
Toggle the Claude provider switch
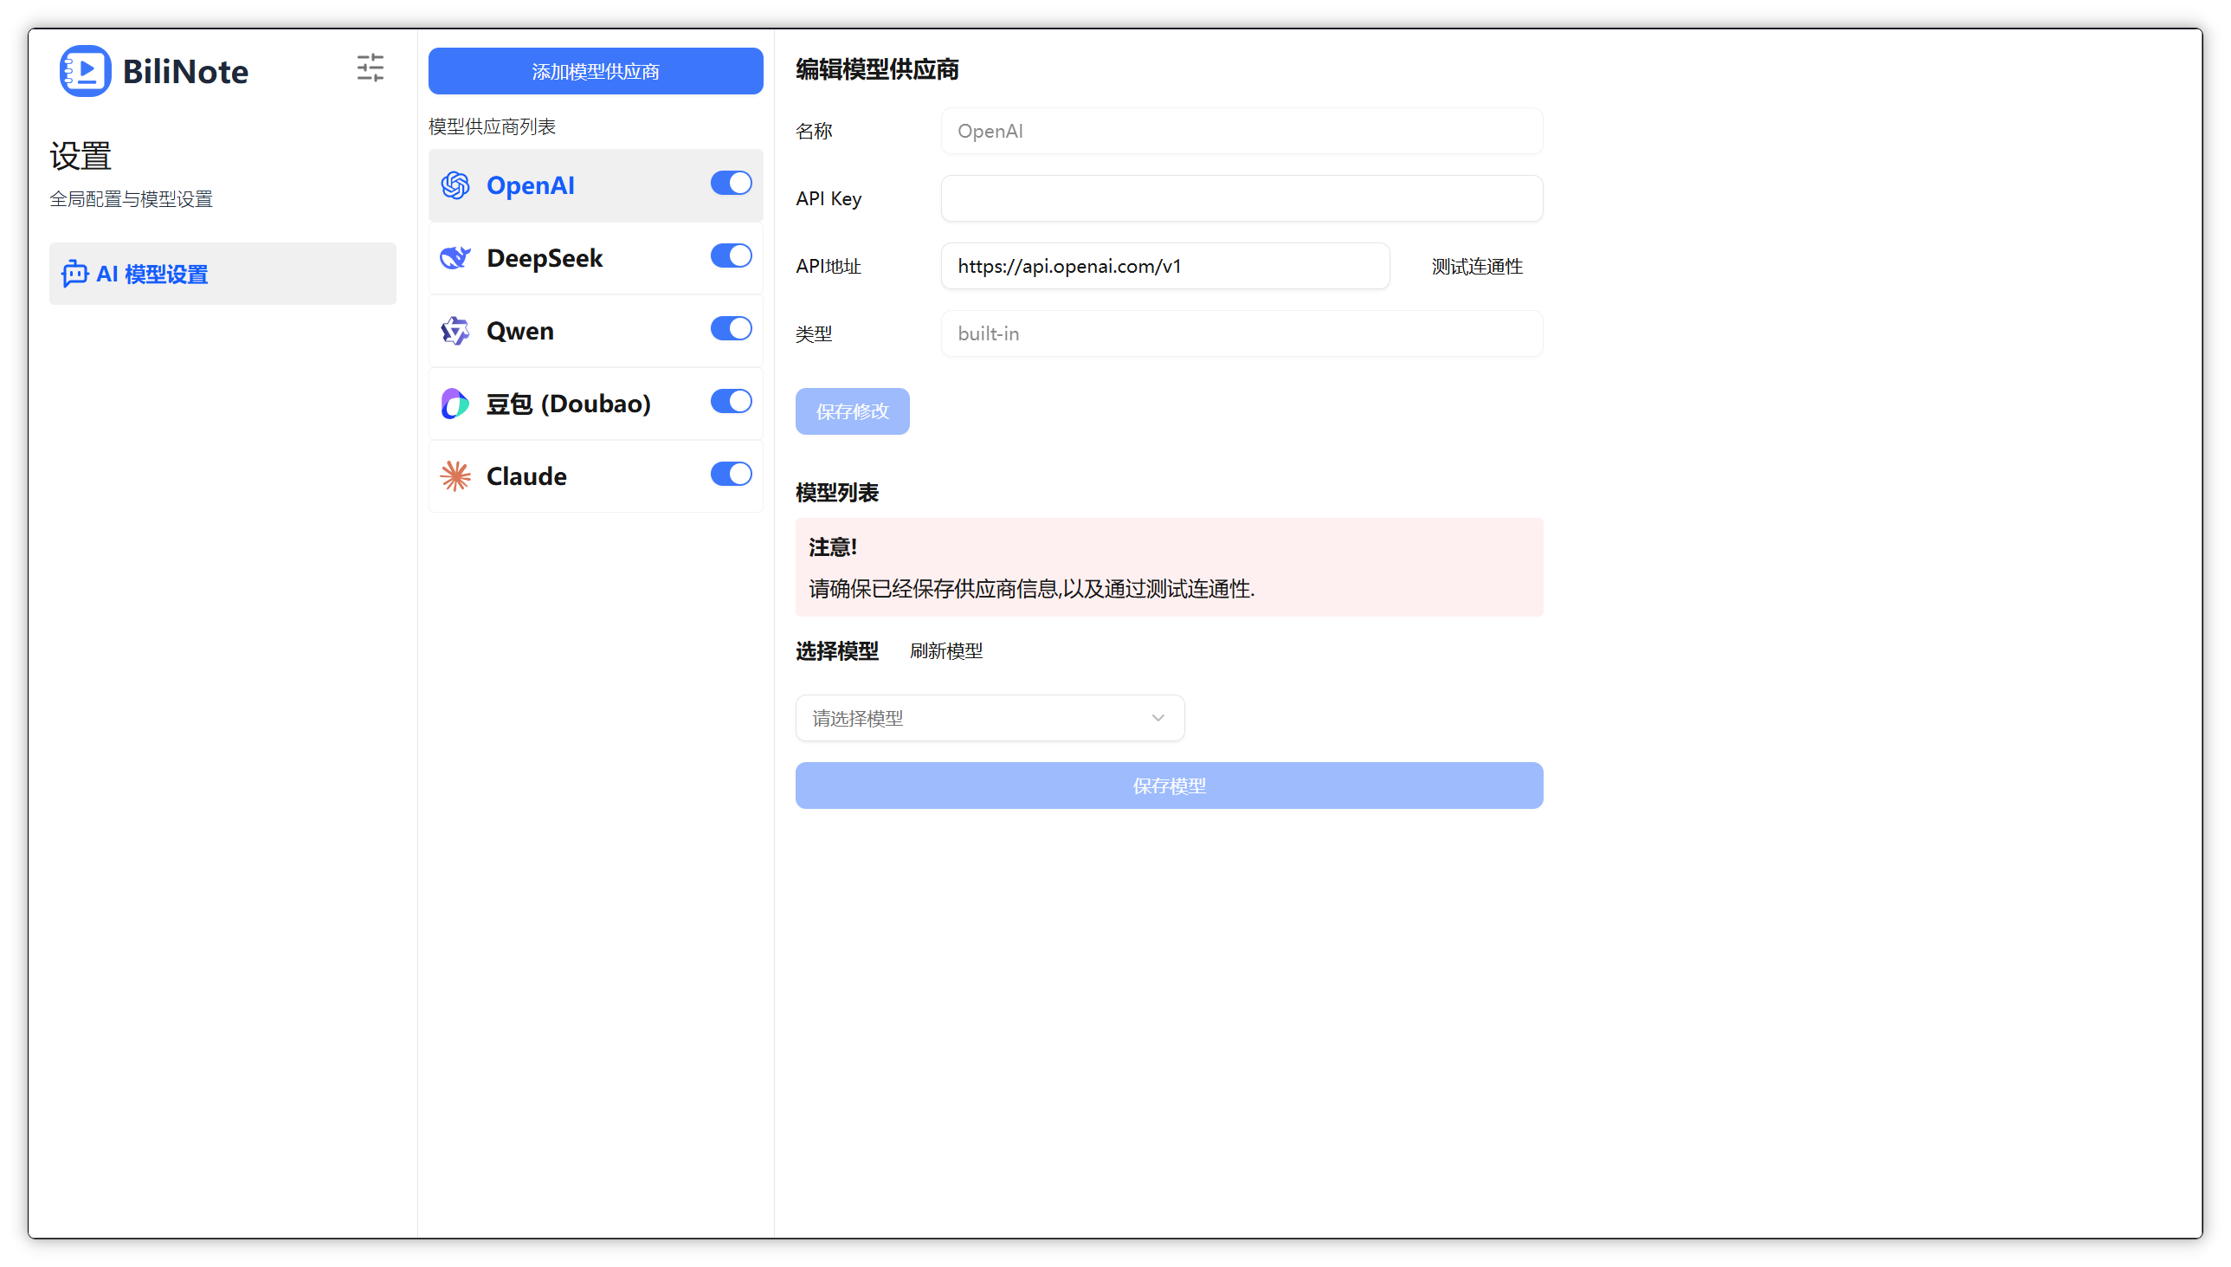(731, 475)
